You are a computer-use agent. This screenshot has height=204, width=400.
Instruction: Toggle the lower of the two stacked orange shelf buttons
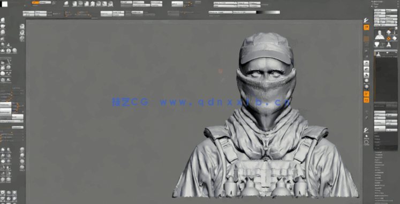pyautogui.click(x=366, y=100)
